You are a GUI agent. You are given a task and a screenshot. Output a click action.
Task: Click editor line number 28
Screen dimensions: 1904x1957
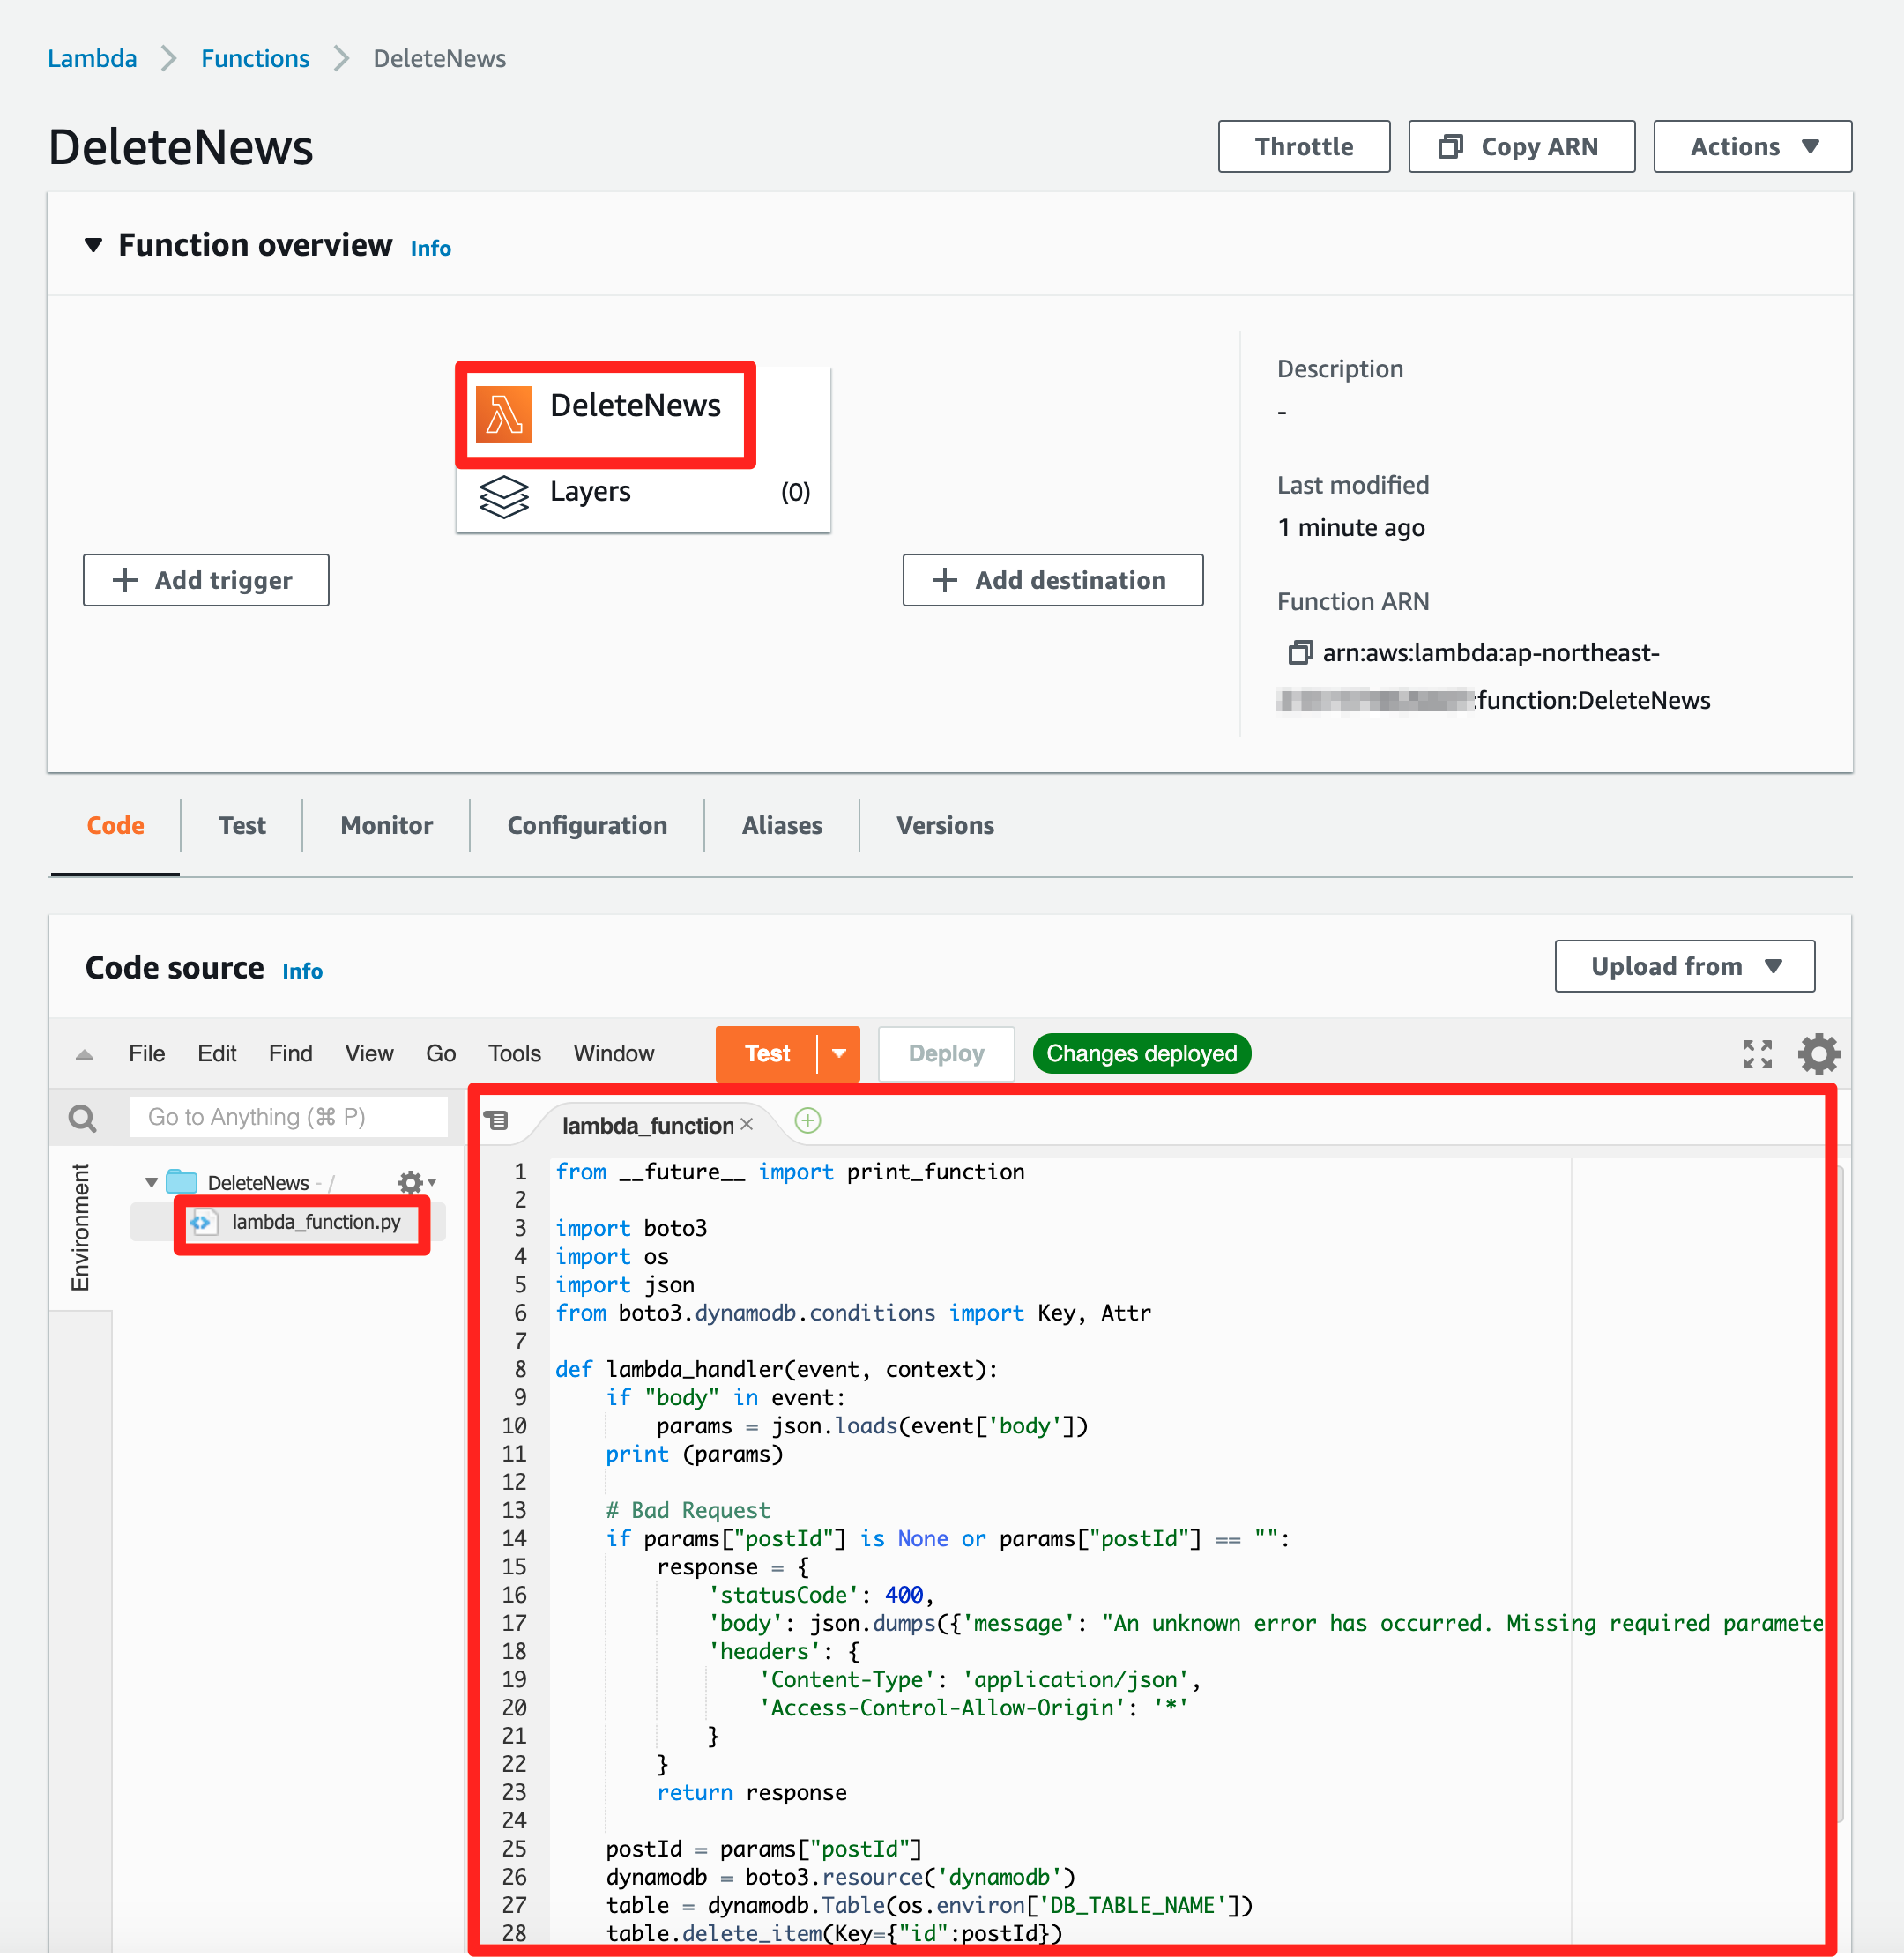pos(514,1932)
